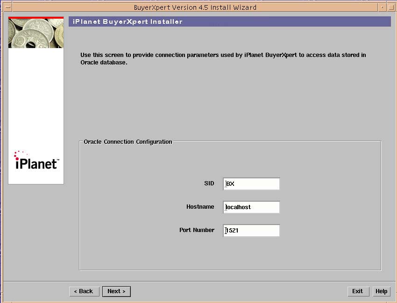The height and width of the screenshot is (303, 397).
Task: Click the Oracle Connection Configuration heading
Action: pyautogui.click(x=128, y=142)
